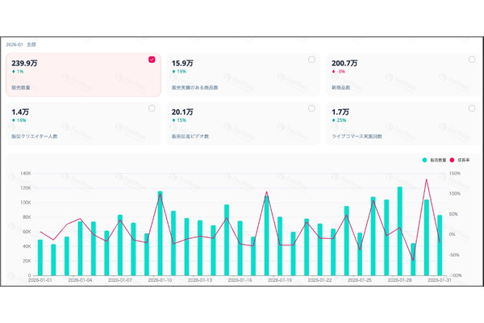Select the 全部 filter label
The image size is (484, 323).
tap(30, 44)
